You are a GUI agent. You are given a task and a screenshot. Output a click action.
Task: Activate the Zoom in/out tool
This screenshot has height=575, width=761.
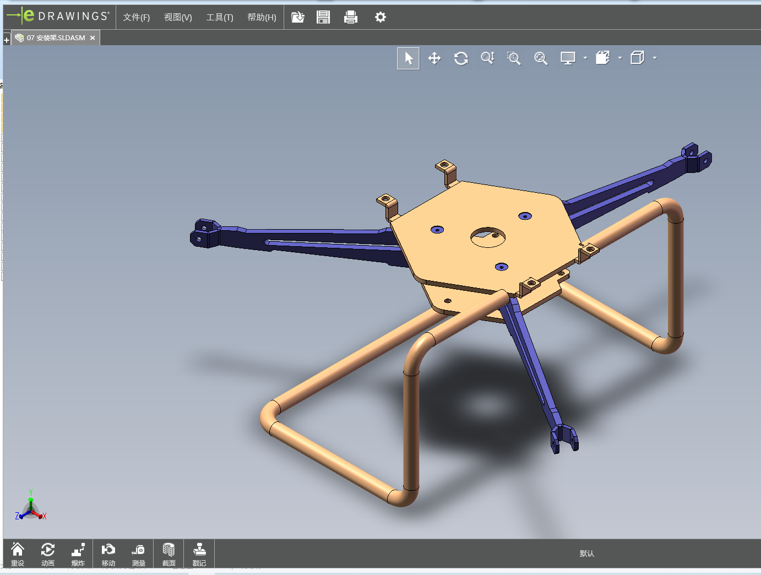(487, 58)
